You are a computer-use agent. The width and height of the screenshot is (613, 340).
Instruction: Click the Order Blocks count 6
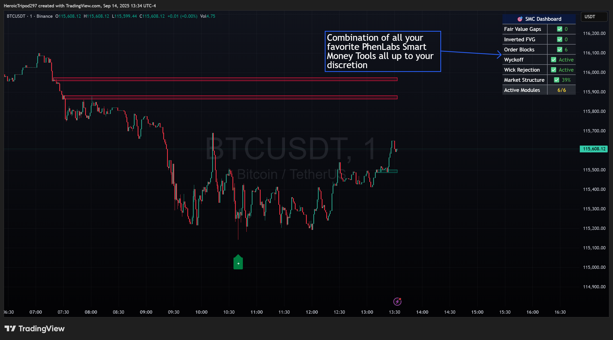click(566, 49)
